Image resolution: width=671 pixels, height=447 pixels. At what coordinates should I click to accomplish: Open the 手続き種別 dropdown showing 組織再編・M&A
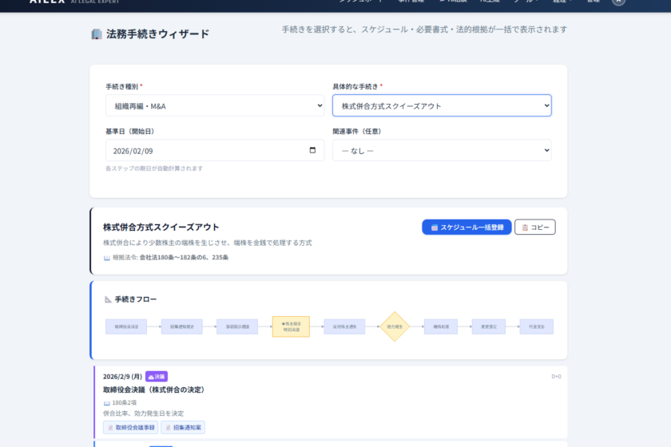(x=215, y=105)
